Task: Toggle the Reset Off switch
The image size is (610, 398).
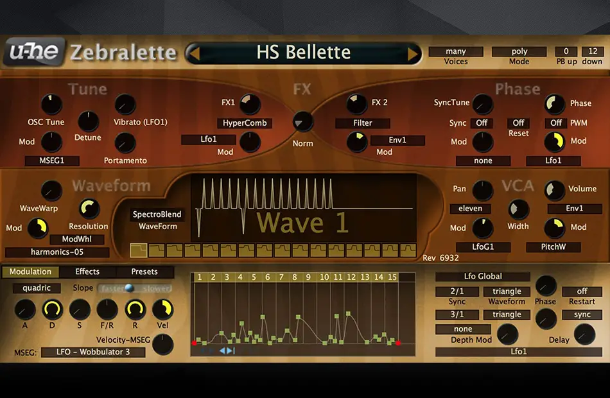Action: (x=518, y=123)
